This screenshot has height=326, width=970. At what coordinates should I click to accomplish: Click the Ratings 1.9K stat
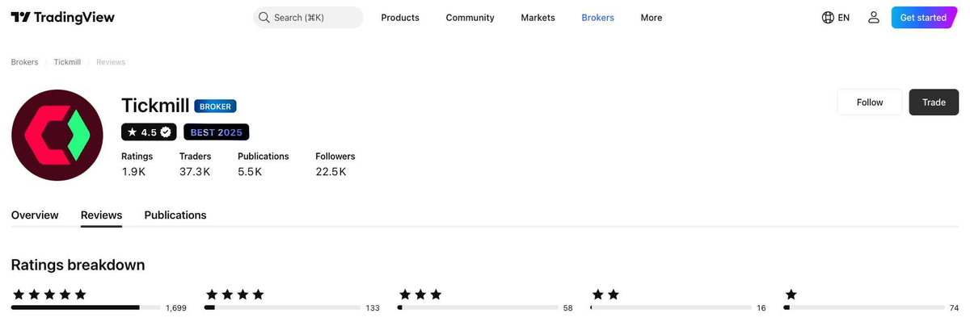[137, 165]
